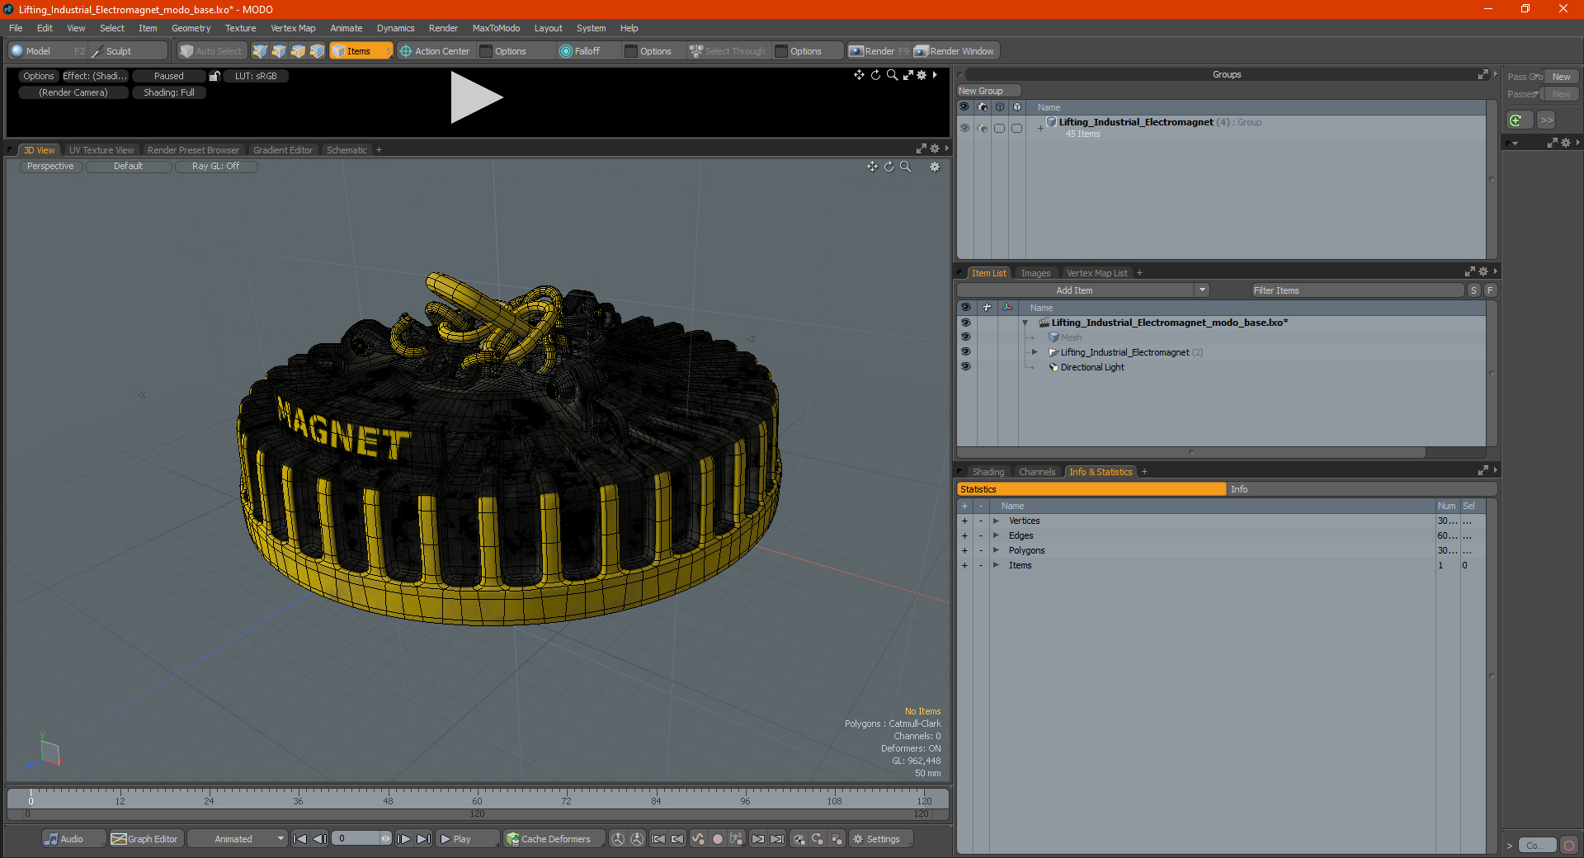Step to next frame
This screenshot has height=858, width=1584.
[403, 839]
